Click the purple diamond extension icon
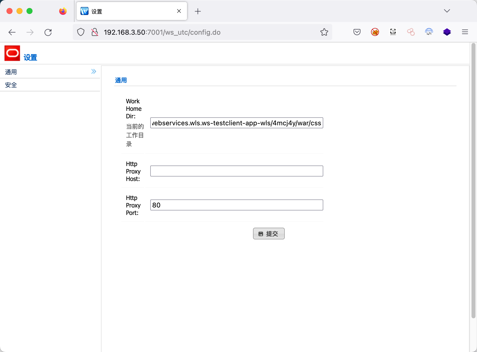 tap(447, 32)
